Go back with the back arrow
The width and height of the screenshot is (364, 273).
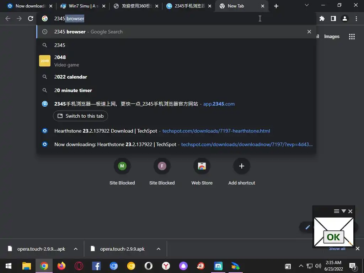[x=8, y=18]
